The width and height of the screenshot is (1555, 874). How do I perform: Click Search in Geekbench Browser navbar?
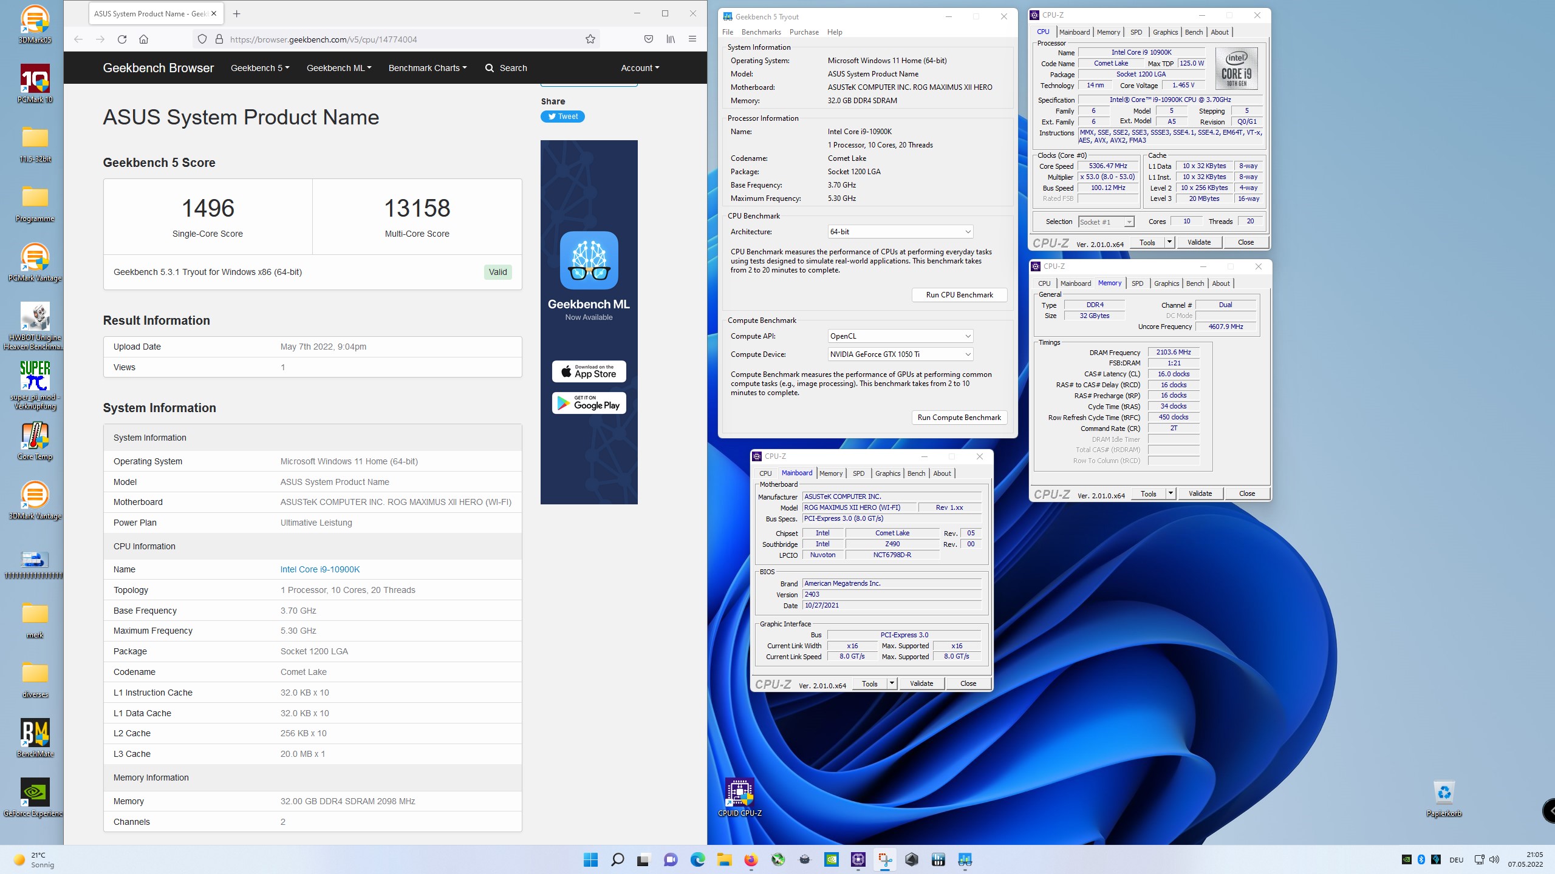[x=506, y=68]
